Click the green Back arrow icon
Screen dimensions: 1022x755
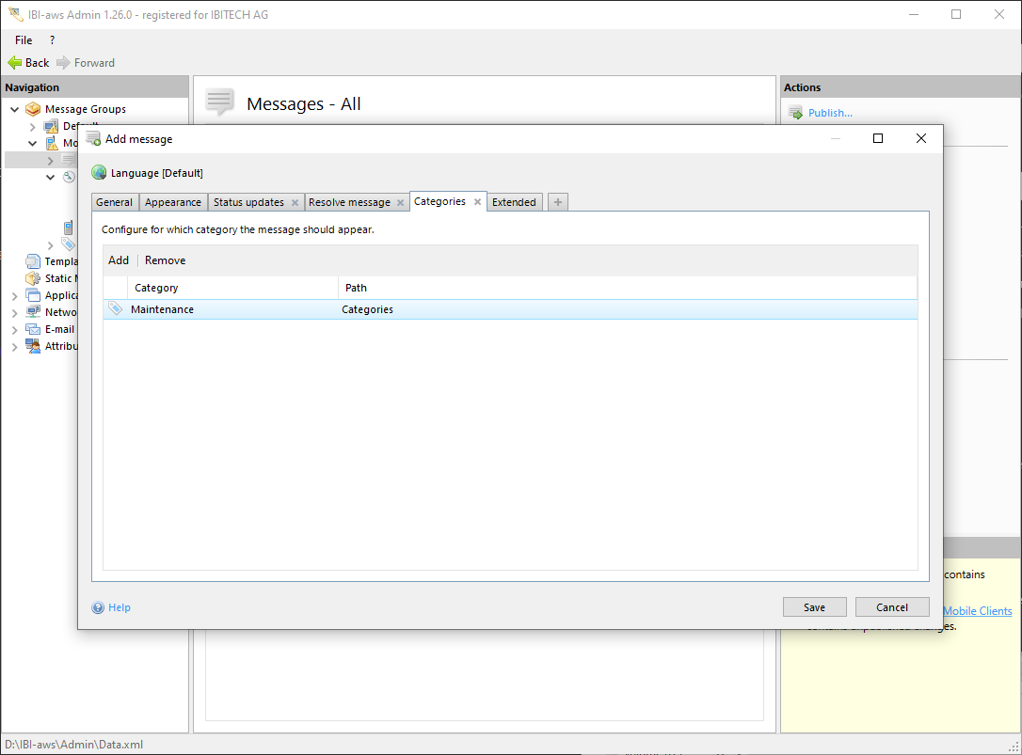point(14,63)
